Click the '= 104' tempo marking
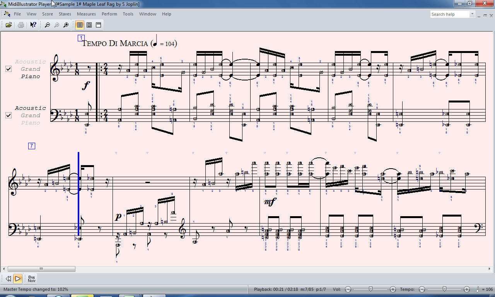 (168, 44)
